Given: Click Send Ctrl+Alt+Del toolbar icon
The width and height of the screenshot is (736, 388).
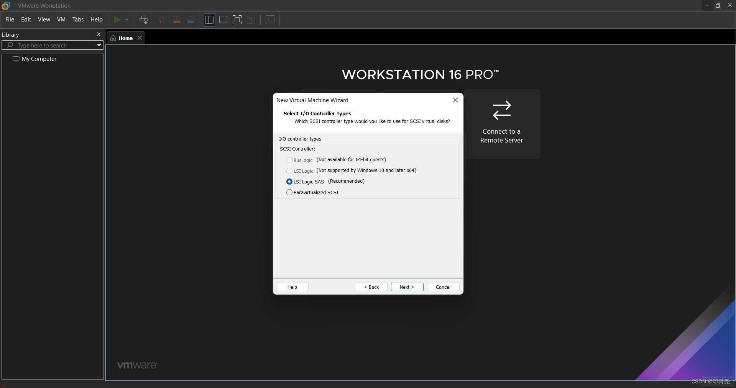Looking at the screenshot, I should [x=144, y=20].
